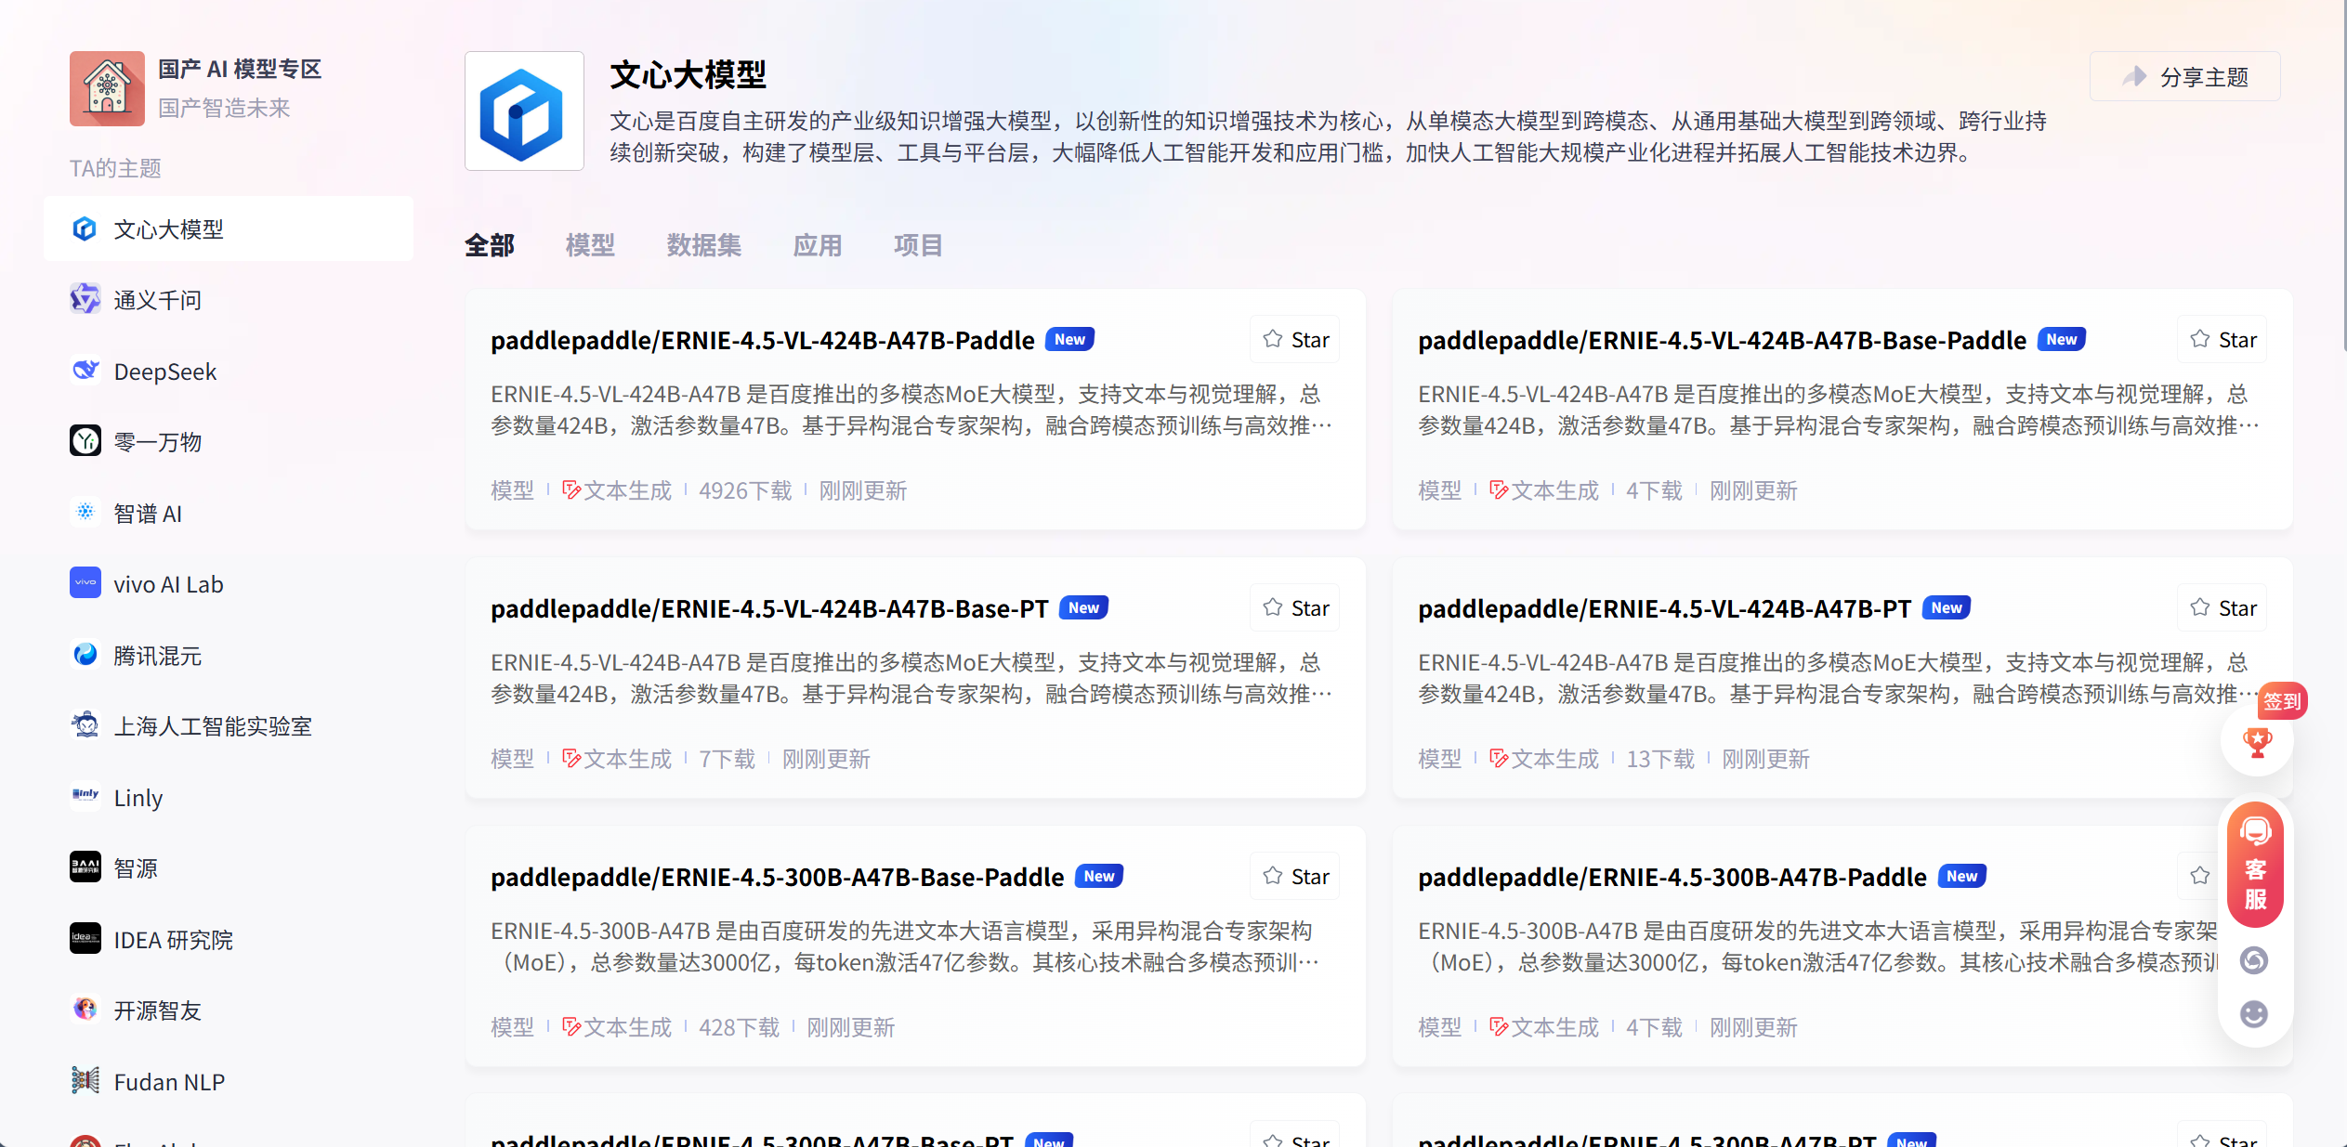Image resolution: width=2347 pixels, height=1147 pixels.
Task: Click New badge on ERNIE-4.5-VL-424B-A47B-Base-PT
Action: pyautogui.click(x=1083, y=607)
